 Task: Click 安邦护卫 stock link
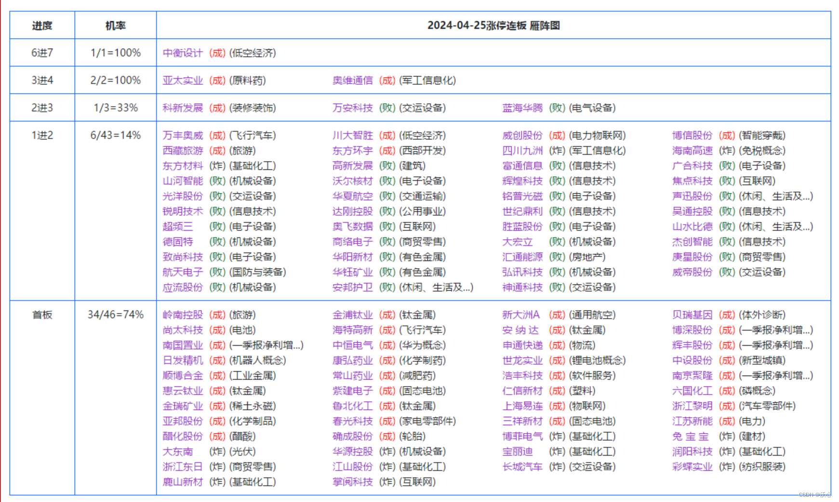click(353, 287)
